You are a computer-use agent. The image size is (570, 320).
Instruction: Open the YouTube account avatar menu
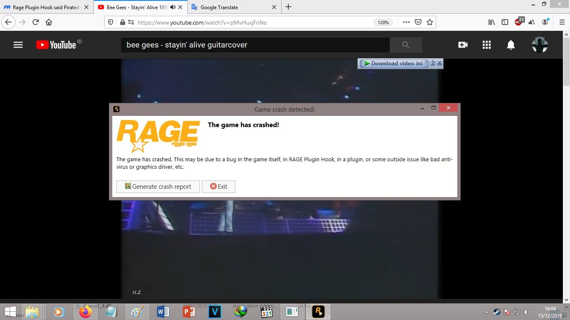click(x=540, y=45)
